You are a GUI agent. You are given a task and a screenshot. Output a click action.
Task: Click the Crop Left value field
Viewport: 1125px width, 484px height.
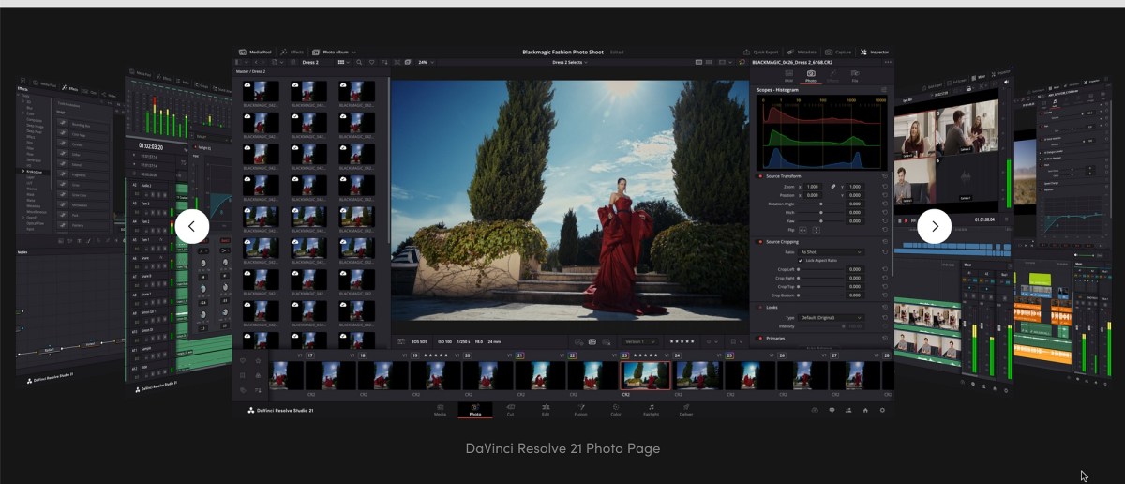(x=854, y=269)
